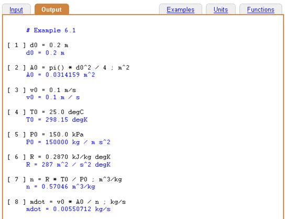The height and width of the screenshot is (219, 287).
Task: Open the Examples tab
Action: [181, 9]
